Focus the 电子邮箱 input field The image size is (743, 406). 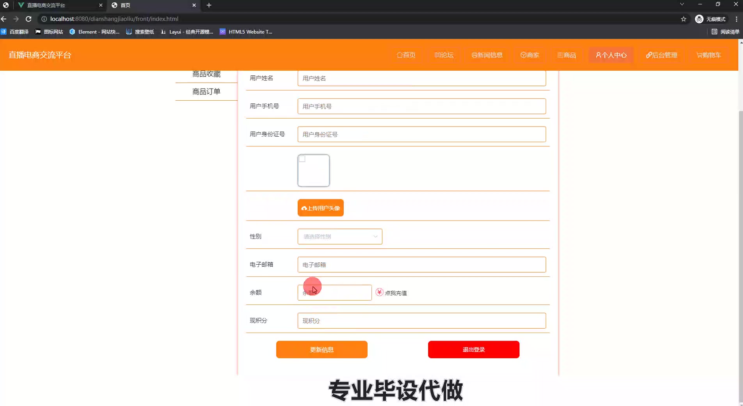point(421,265)
